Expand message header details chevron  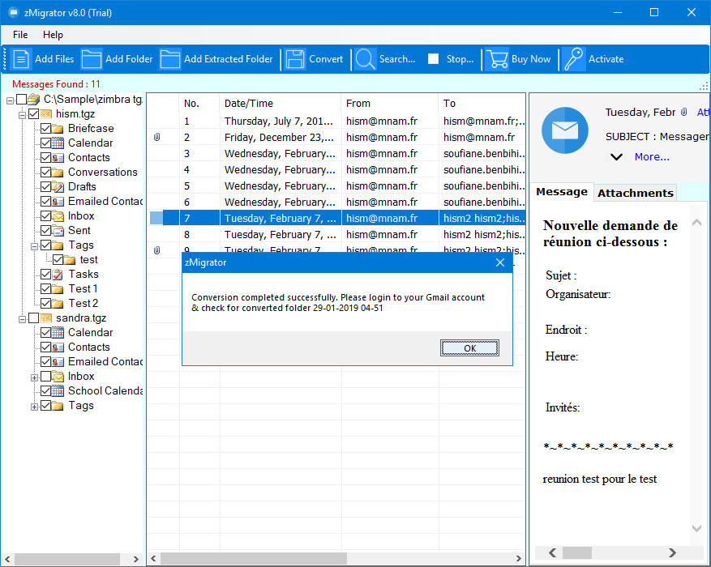(616, 157)
